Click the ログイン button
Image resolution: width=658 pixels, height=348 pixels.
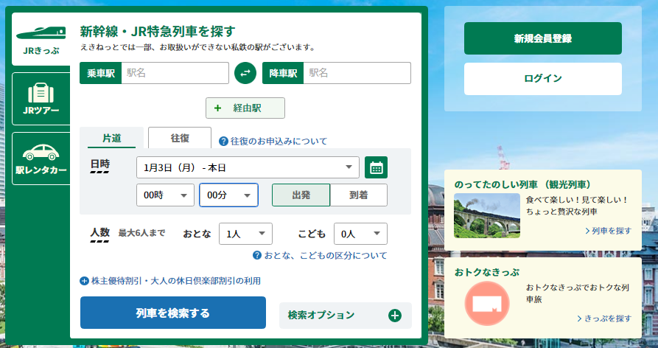click(542, 78)
